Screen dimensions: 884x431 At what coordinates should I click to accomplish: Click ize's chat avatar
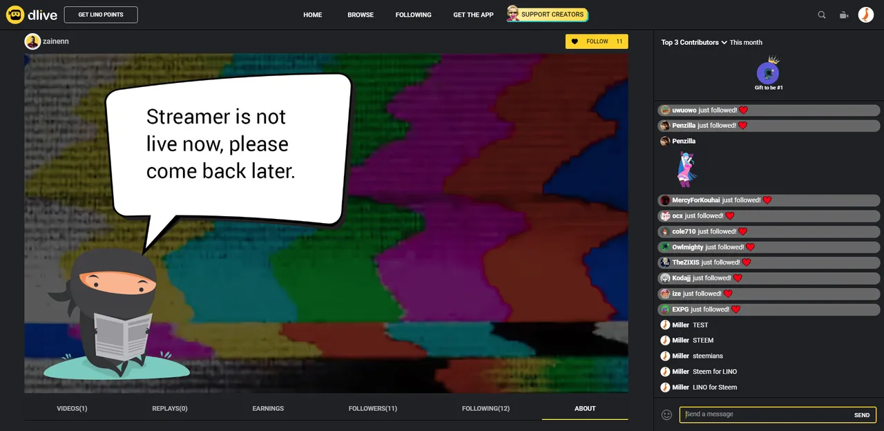pyautogui.click(x=665, y=294)
